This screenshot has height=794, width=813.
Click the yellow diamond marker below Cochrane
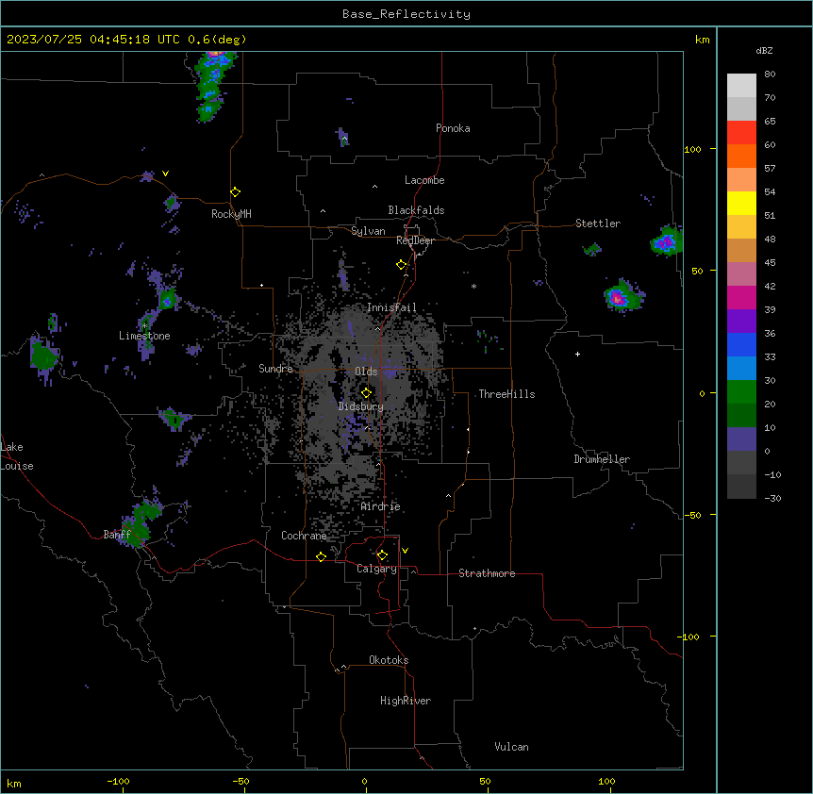(321, 556)
